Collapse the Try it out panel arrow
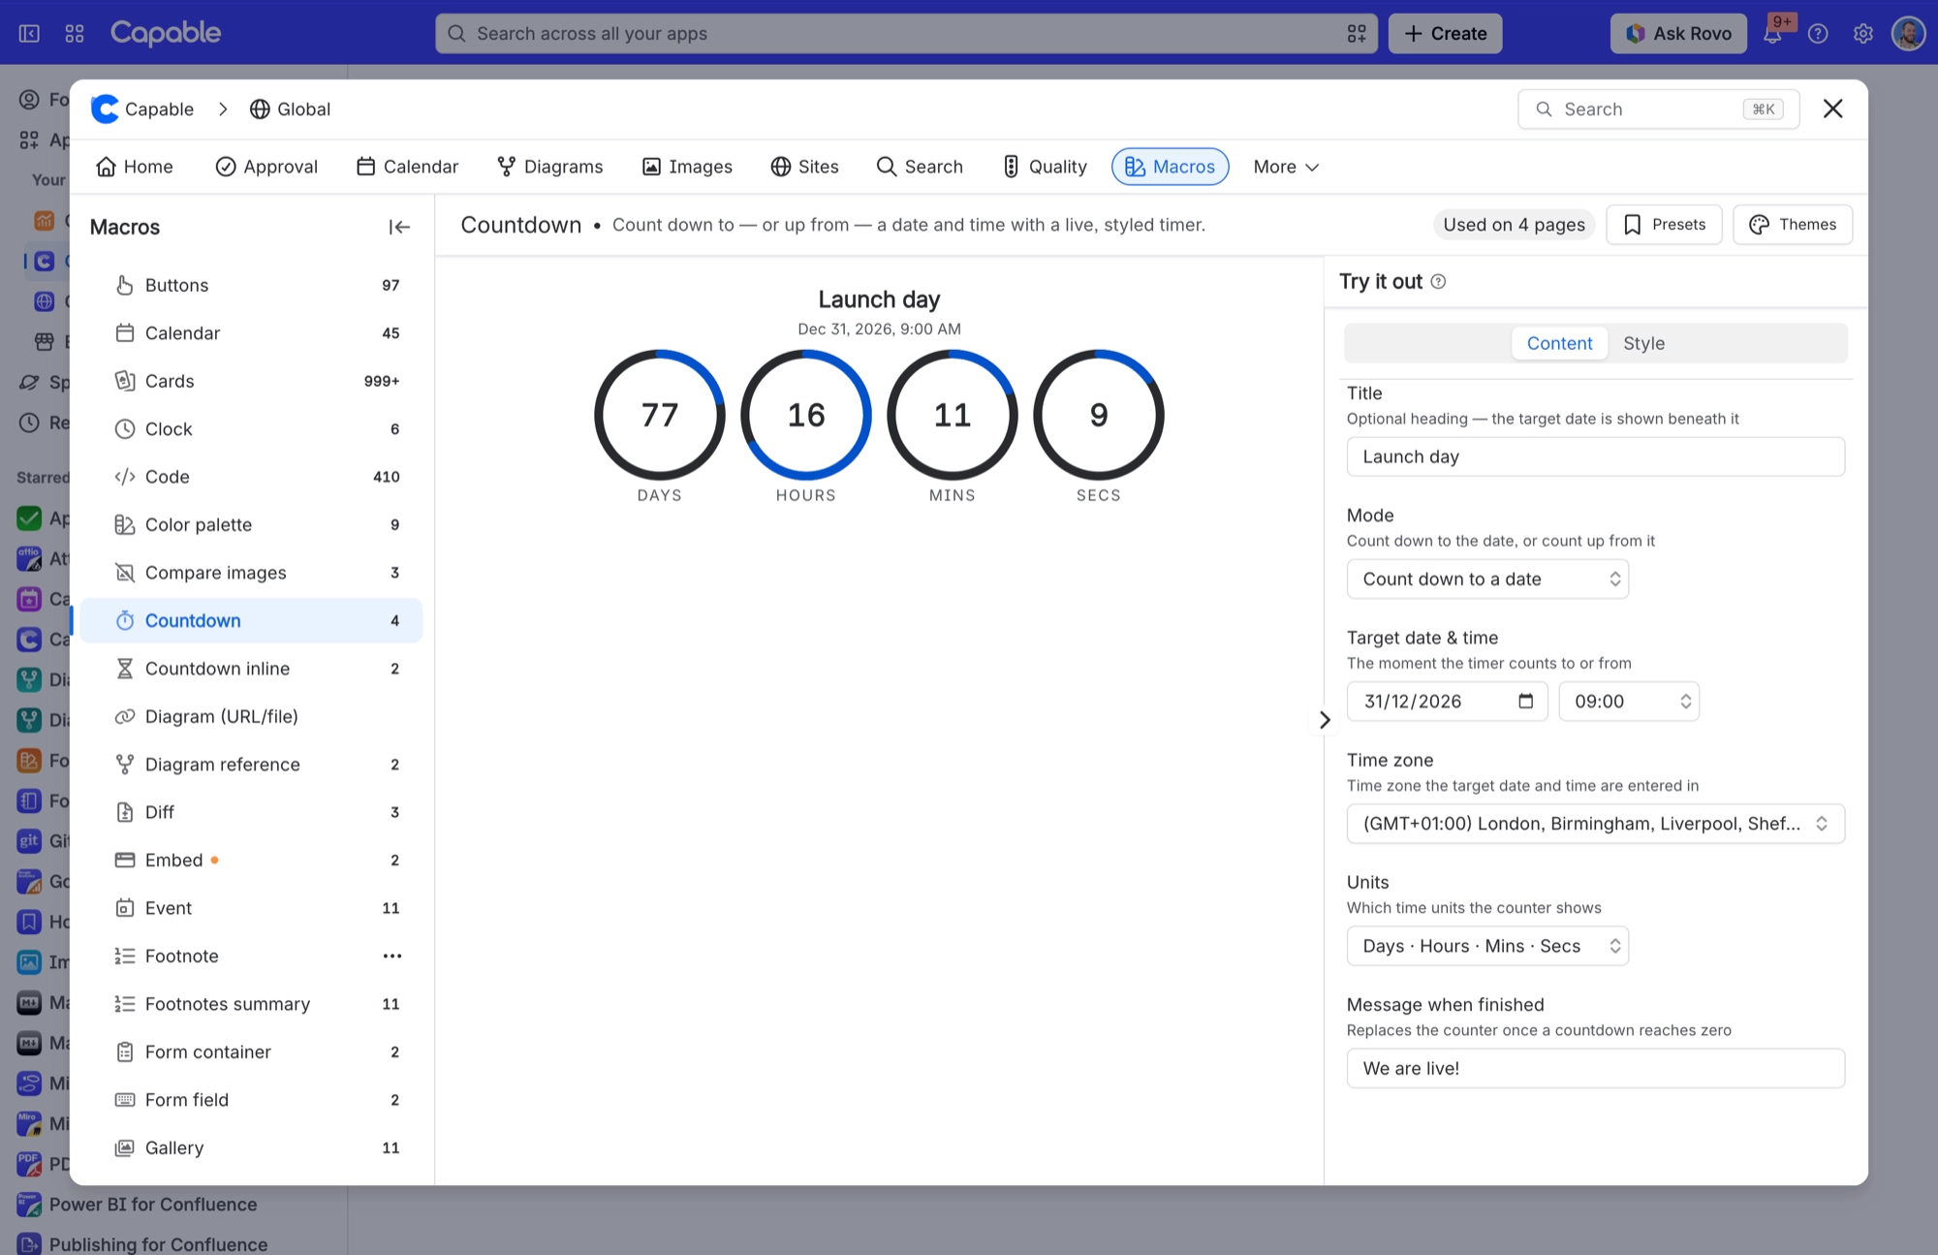 pyautogui.click(x=1325, y=720)
